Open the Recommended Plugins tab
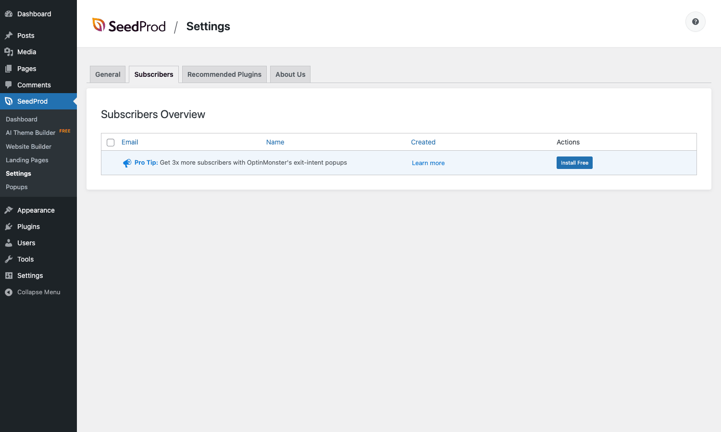Image resolution: width=721 pixels, height=432 pixels. click(224, 74)
